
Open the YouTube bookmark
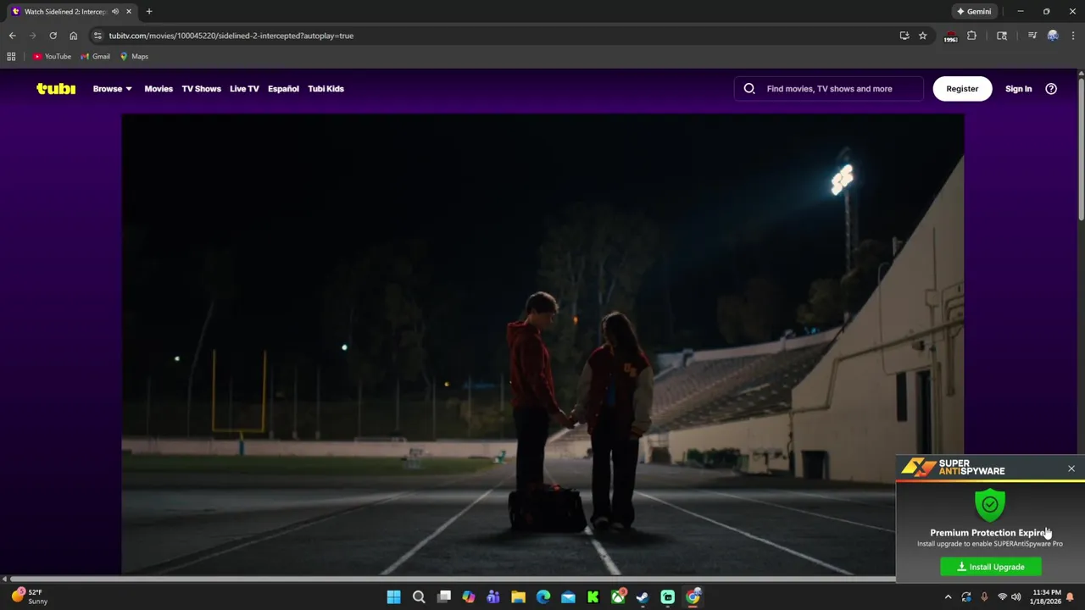click(x=52, y=57)
